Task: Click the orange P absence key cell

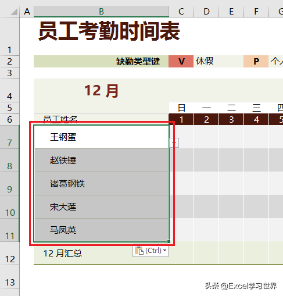Action: click(x=256, y=62)
